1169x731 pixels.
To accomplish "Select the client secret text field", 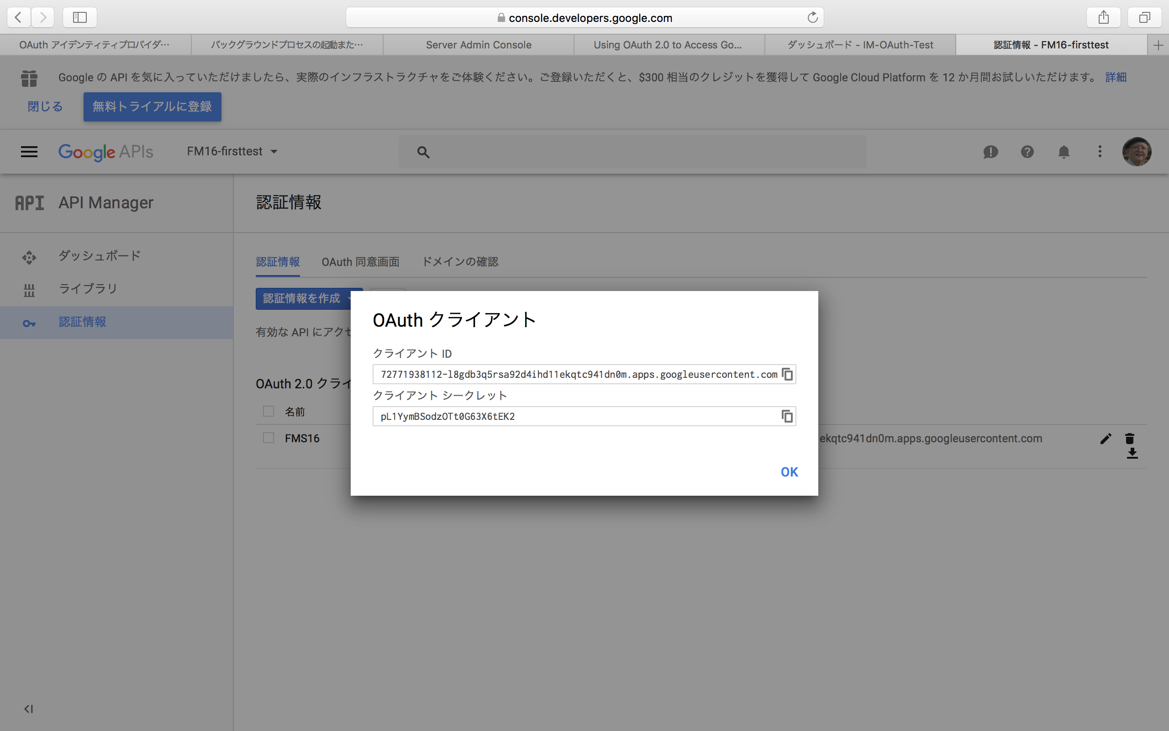I will (584, 416).
